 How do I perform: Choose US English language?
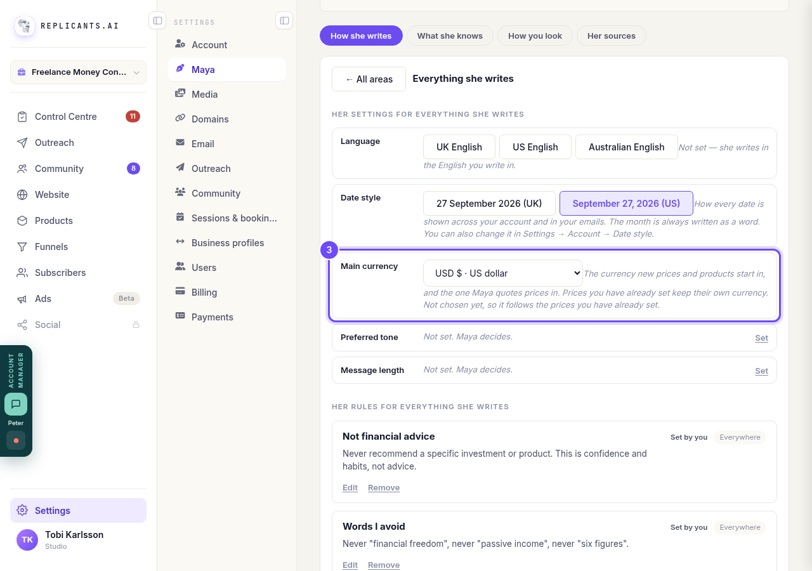tap(535, 147)
